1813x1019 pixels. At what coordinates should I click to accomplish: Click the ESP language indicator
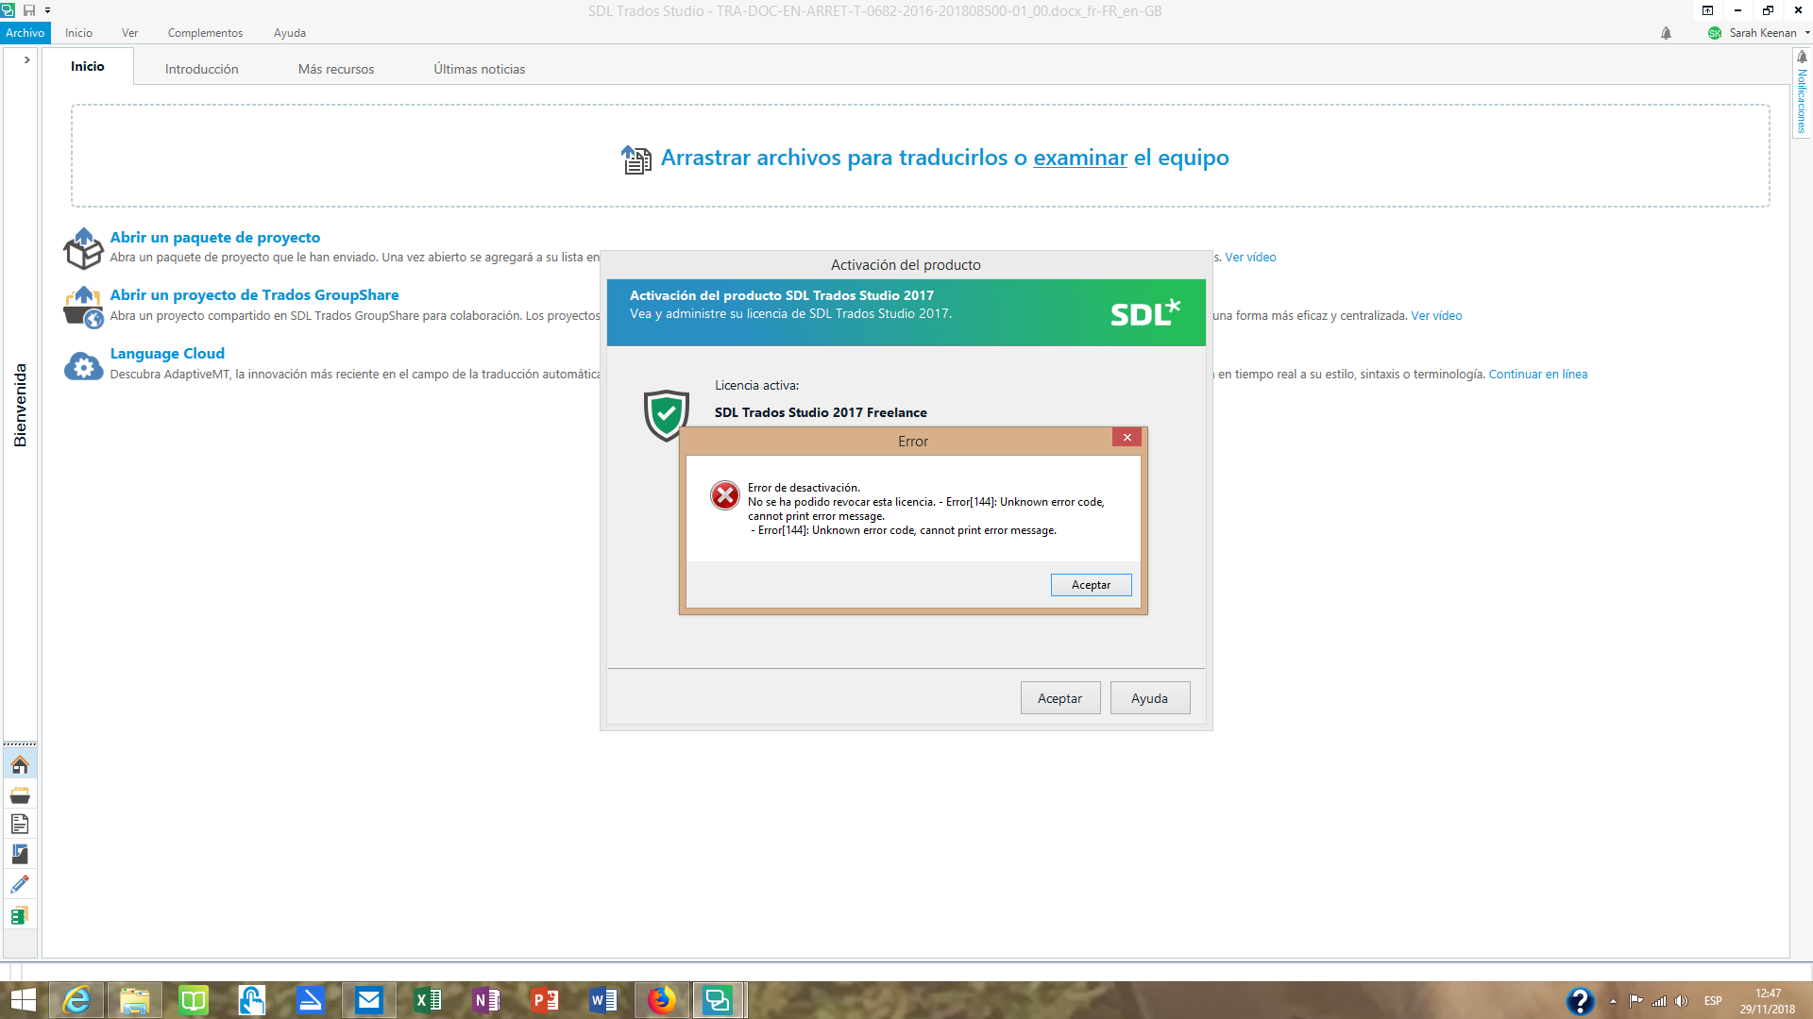click(x=1712, y=1001)
